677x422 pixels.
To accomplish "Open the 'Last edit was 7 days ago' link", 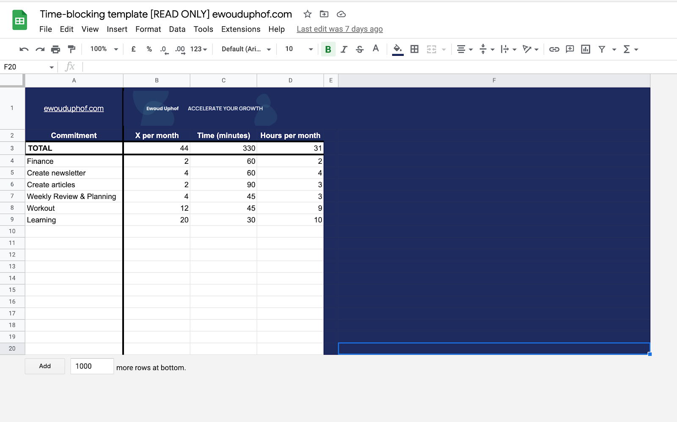I will coord(340,29).
